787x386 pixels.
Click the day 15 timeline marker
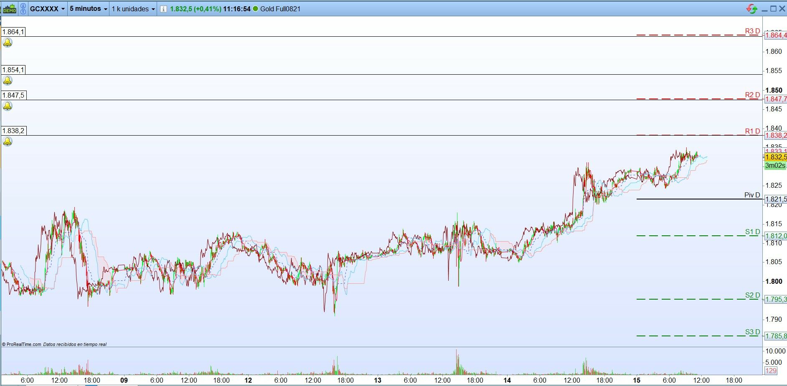637,380
